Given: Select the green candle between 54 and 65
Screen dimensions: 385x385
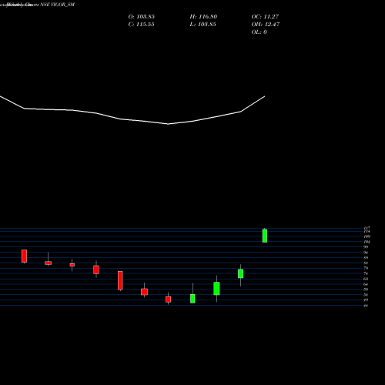Looking at the screenshot, I should (x=216, y=289).
